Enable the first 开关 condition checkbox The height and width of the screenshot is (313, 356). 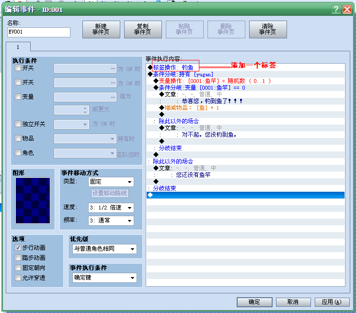[18, 68]
